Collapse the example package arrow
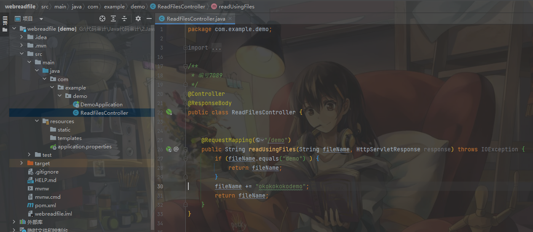Viewport: 533px width, 232px height. click(52, 87)
